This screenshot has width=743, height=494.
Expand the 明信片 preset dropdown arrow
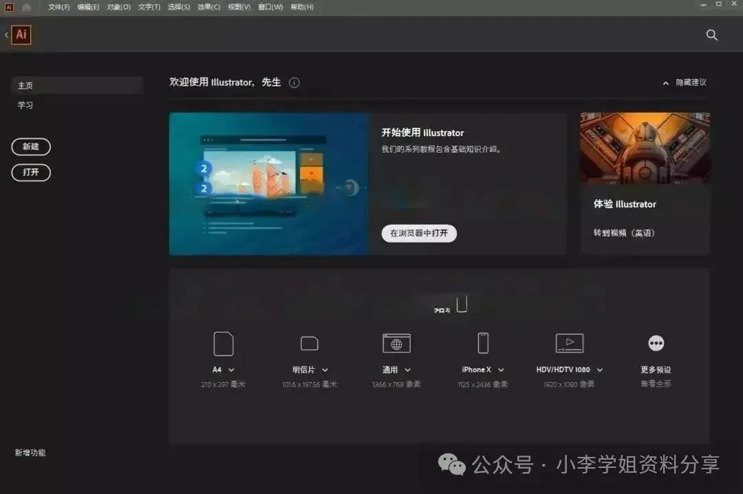coord(325,370)
